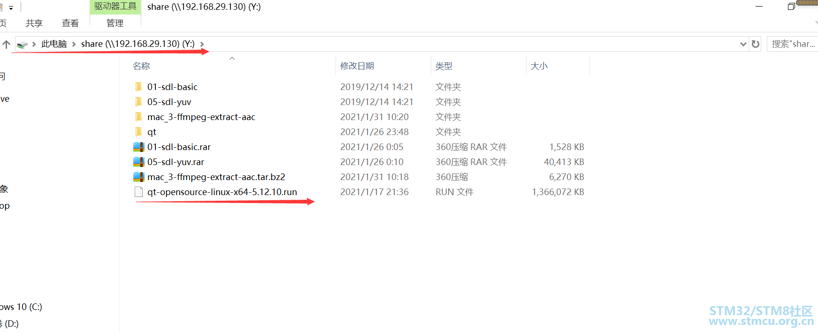This screenshot has width=818, height=332.
Task: Sort by 类型 column header
Action: coord(444,66)
